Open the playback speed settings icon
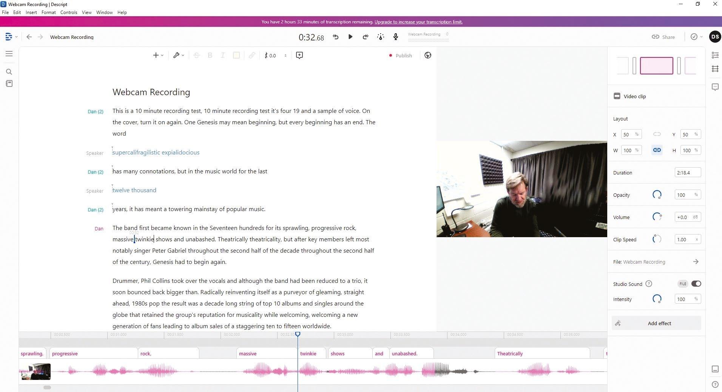 (381, 37)
